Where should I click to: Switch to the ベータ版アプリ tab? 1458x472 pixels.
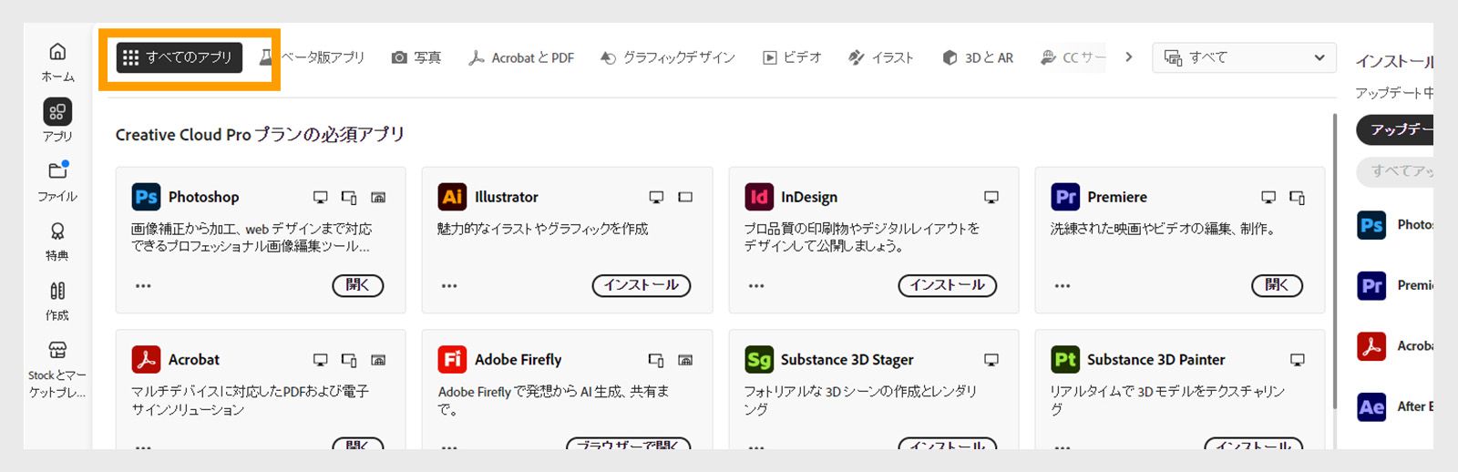(x=312, y=57)
